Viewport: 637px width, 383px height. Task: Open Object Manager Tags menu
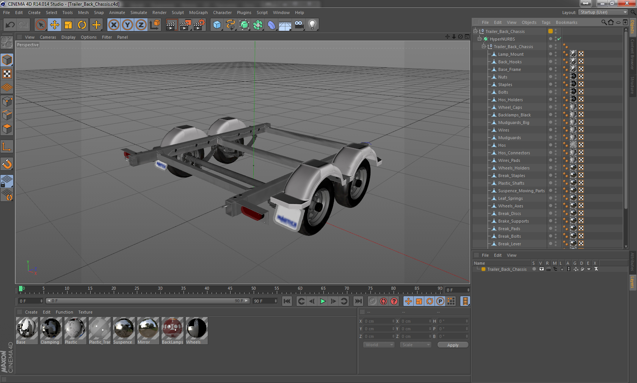pos(546,22)
